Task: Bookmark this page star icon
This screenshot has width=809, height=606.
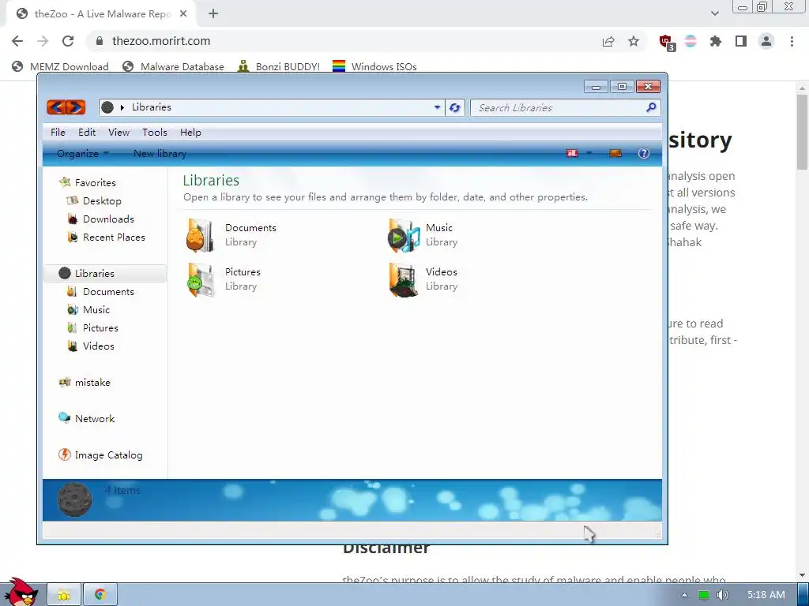Action: point(634,41)
